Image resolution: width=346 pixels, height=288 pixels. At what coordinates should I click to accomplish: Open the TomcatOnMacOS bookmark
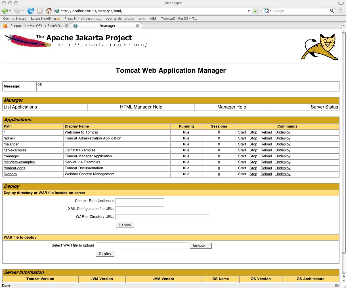pos(179,18)
